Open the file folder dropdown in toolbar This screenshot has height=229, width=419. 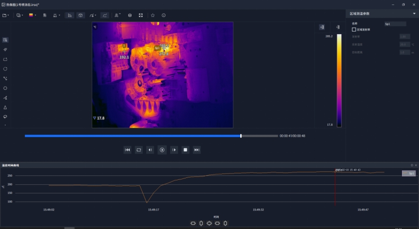pyautogui.click(x=6, y=16)
